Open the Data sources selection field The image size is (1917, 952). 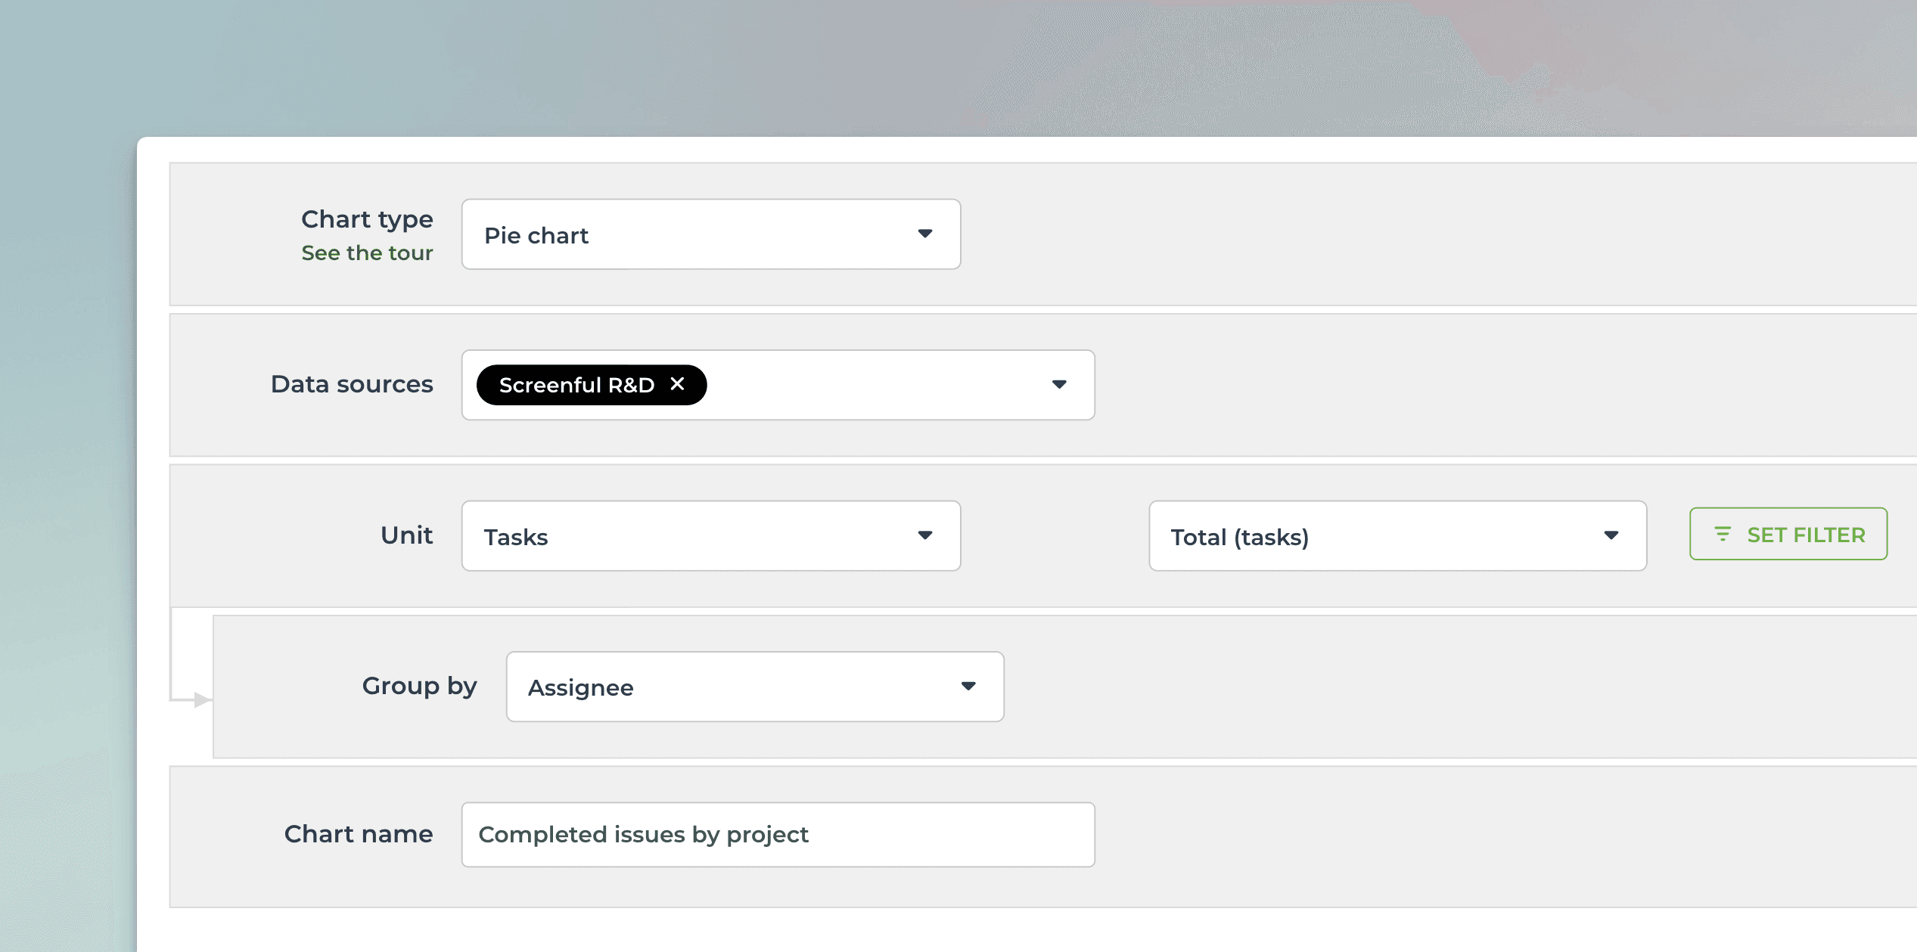tap(870, 385)
